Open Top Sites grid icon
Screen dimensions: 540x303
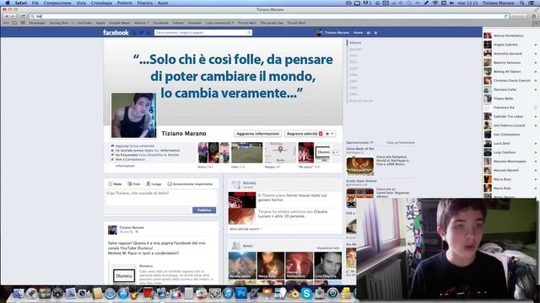tap(23, 23)
